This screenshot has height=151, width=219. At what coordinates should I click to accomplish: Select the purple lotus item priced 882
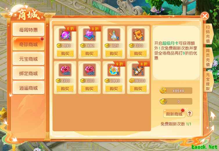[89, 35]
